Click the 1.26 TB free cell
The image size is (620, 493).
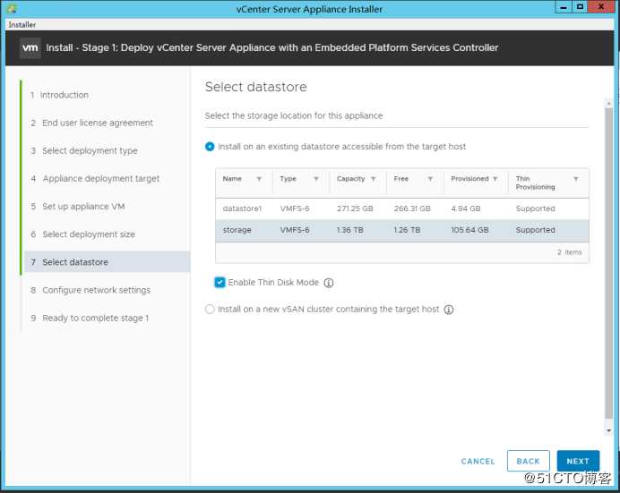(x=407, y=230)
